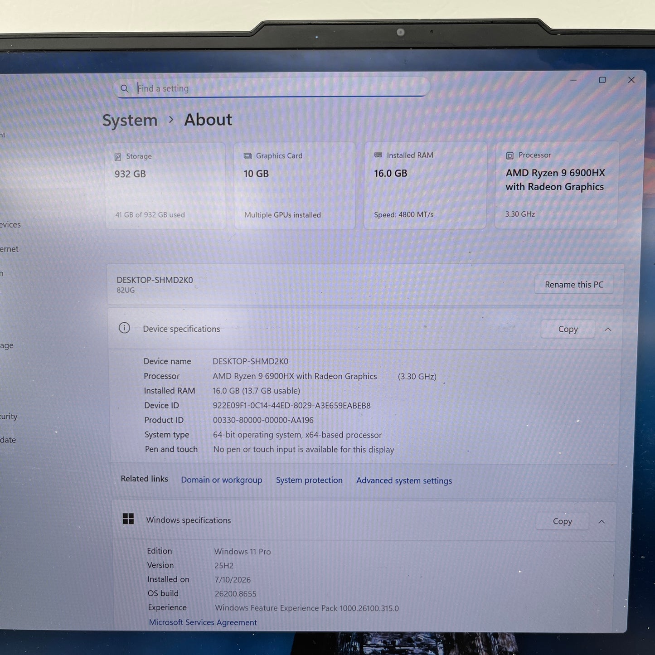Click the Windows Feature Experience Pack value
The height and width of the screenshot is (655, 655).
[307, 608]
